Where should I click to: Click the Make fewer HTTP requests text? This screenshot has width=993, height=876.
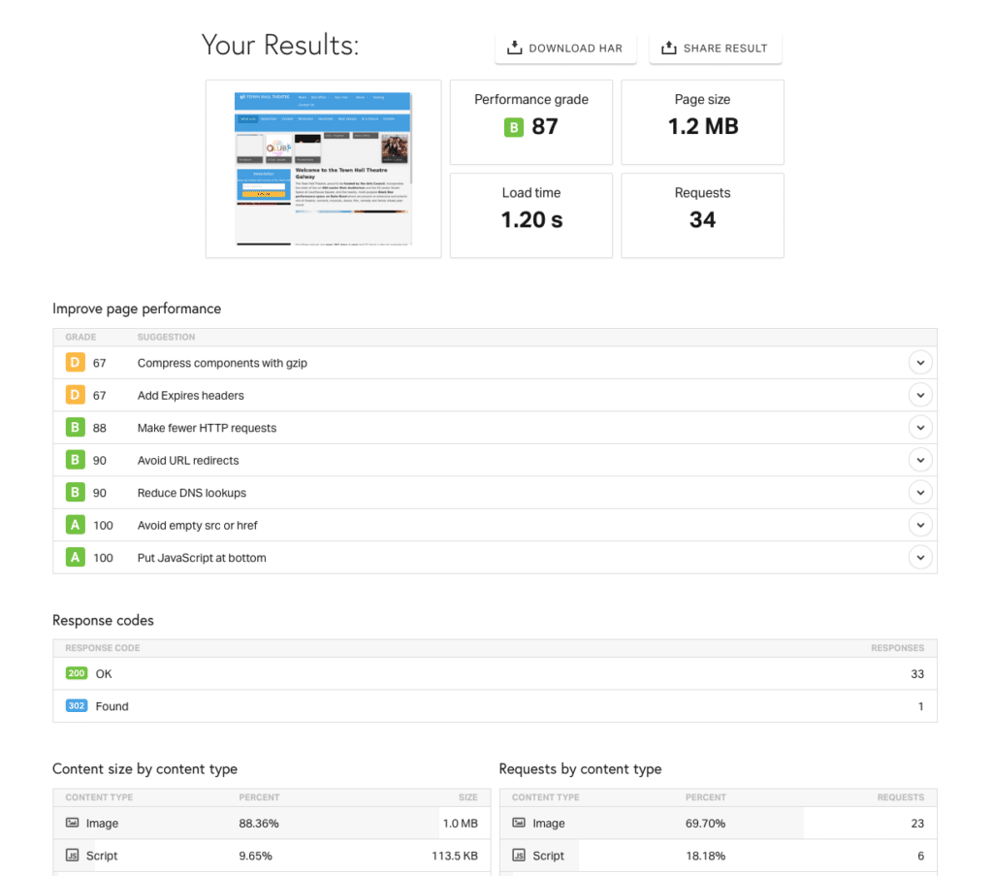click(x=208, y=428)
